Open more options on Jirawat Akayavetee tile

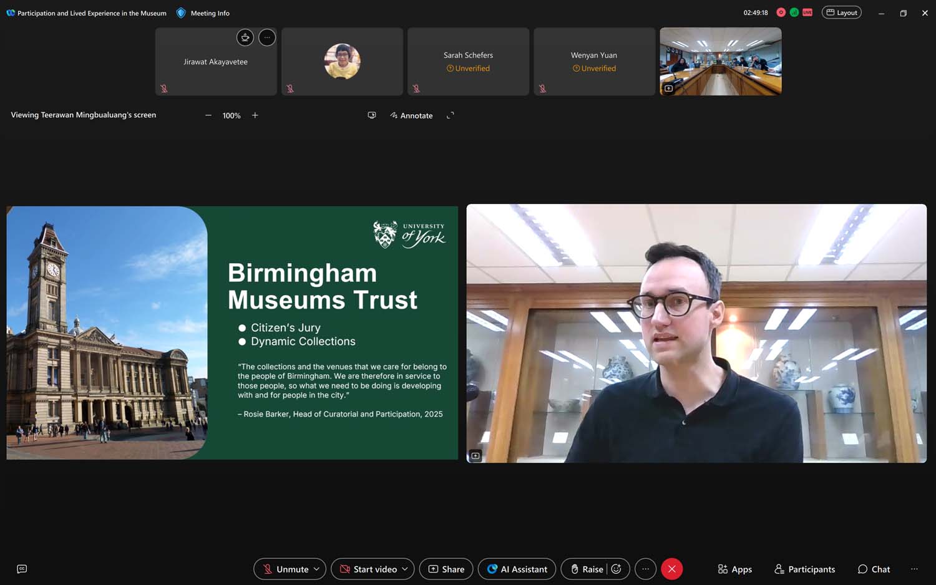pos(267,37)
